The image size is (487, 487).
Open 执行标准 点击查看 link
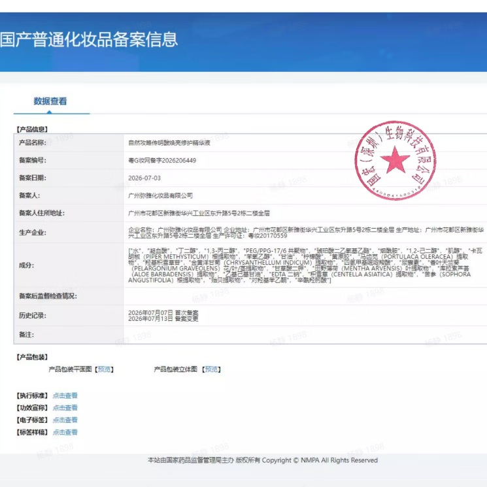[65, 395]
